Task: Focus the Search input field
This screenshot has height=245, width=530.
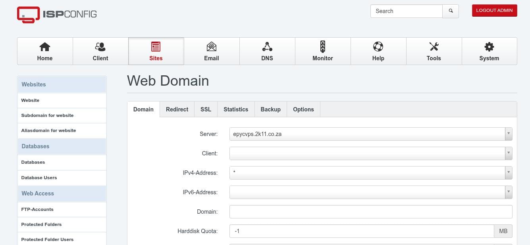Action: pyautogui.click(x=407, y=11)
